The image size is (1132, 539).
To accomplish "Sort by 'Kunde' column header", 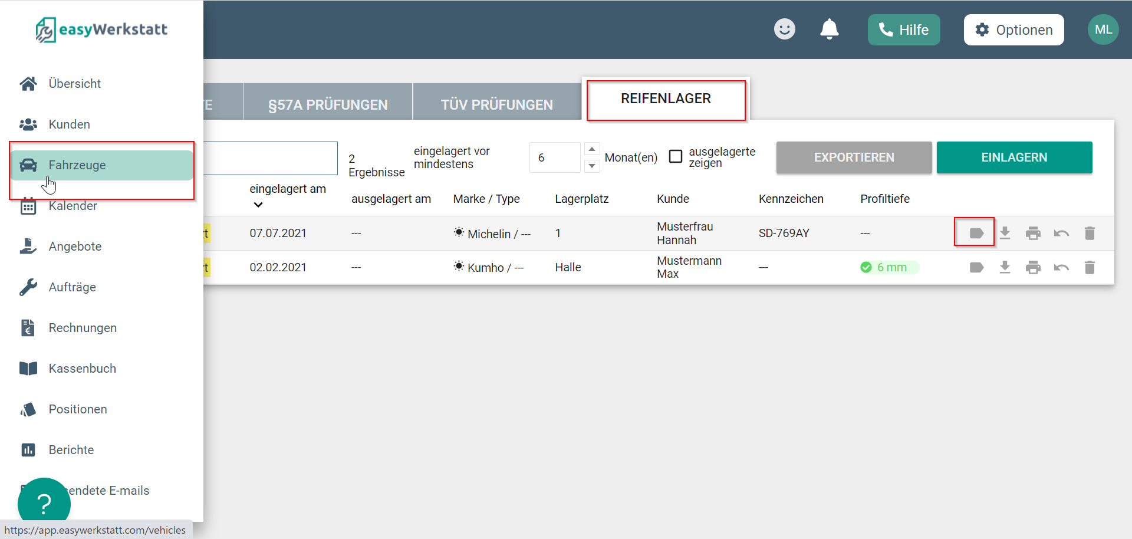I will [x=673, y=199].
